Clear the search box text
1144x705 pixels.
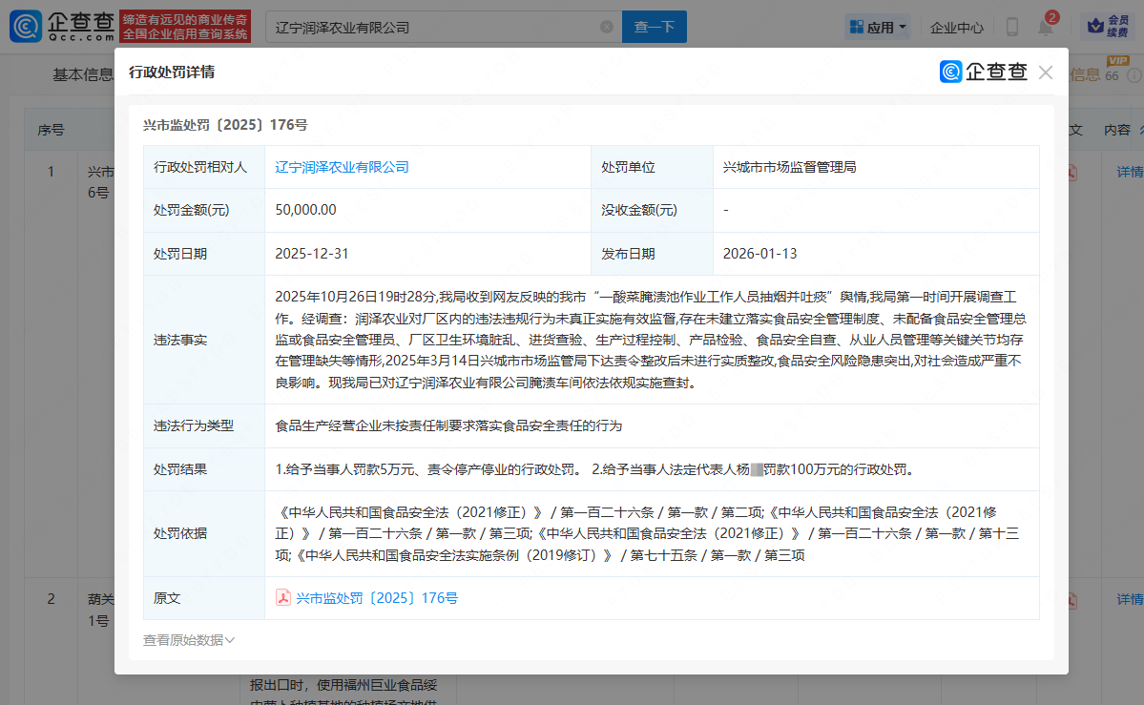click(x=607, y=28)
